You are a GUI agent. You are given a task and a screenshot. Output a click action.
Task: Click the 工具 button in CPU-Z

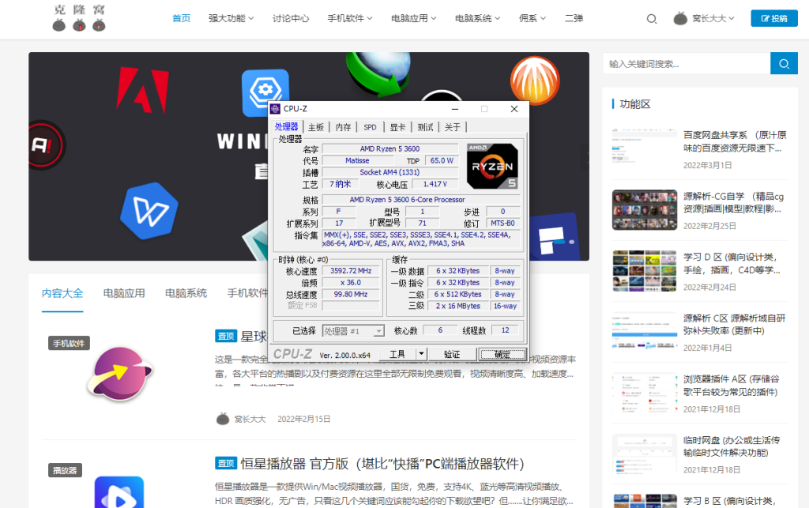397,354
